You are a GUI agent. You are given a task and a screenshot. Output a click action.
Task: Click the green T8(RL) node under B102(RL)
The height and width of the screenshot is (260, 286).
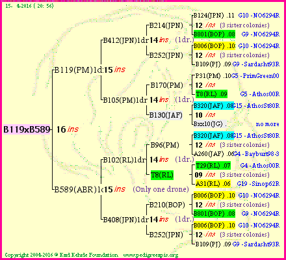coord(162,175)
